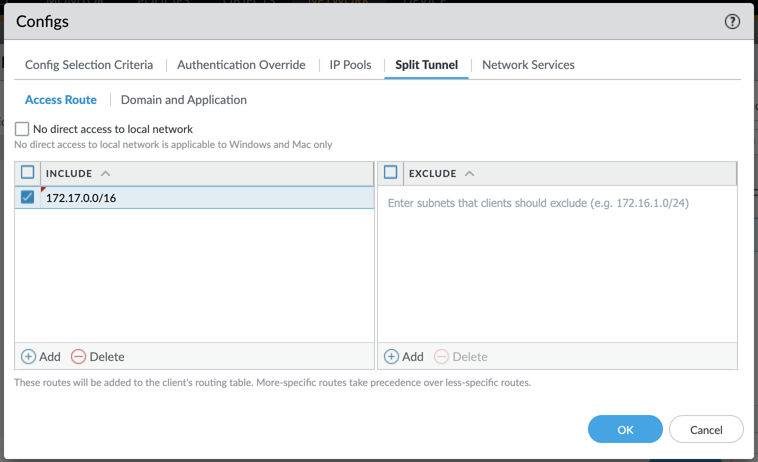Open the Network Services tab

pyautogui.click(x=528, y=65)
